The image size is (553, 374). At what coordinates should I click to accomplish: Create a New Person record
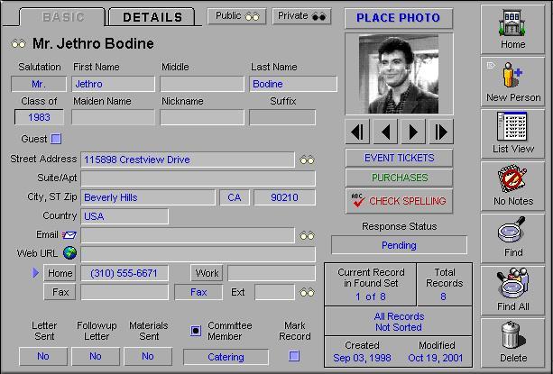coord(512,79)
